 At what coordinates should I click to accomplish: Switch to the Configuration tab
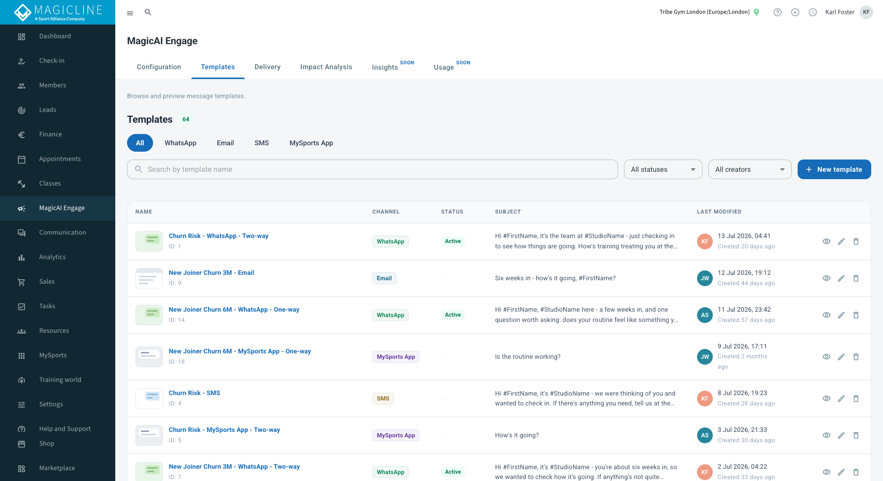pyautogui.click(x=159, y=67)
